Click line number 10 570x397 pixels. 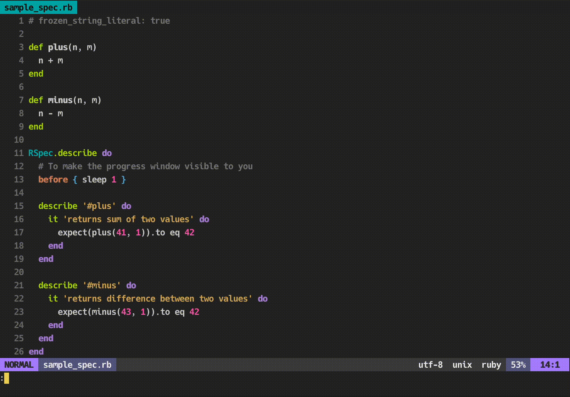[19, 140]
